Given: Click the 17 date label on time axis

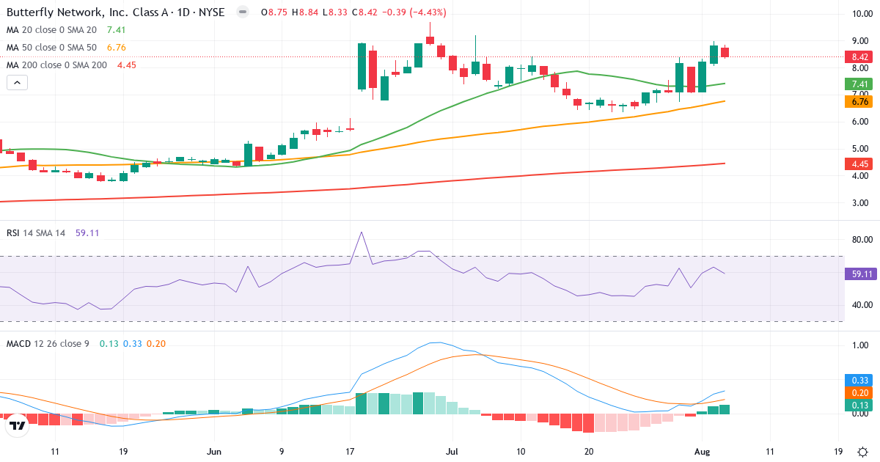Looking at the screenshot, I should (x=350, y=452).
